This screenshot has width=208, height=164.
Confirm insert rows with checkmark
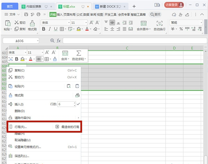click(78, 104)
